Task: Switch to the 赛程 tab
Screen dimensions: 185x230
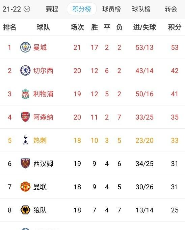Action: [x=52, y=9]
